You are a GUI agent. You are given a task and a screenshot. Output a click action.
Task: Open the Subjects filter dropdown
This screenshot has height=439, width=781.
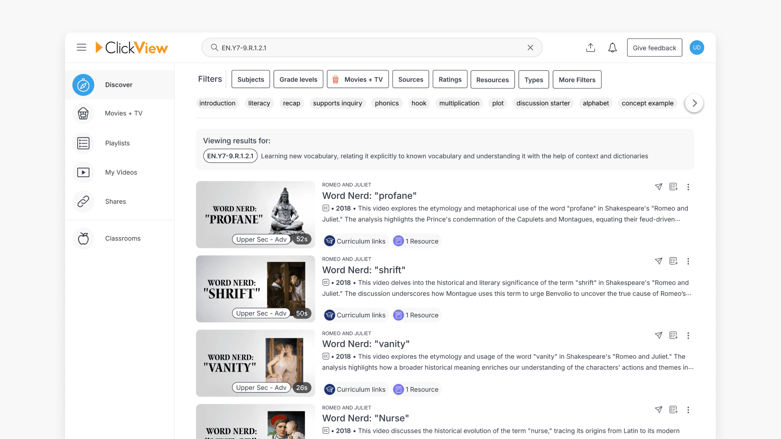(250, 79)
